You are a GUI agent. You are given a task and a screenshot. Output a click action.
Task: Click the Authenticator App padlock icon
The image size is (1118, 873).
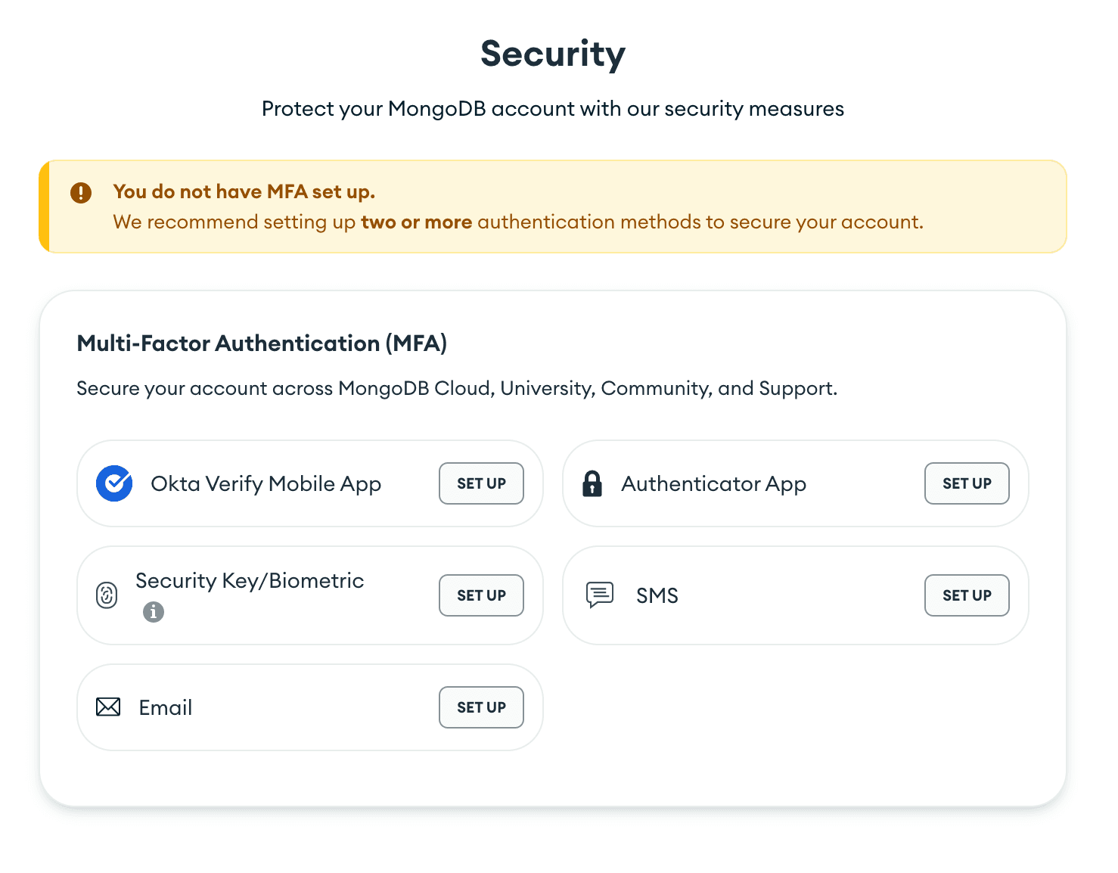coord(592,483)
